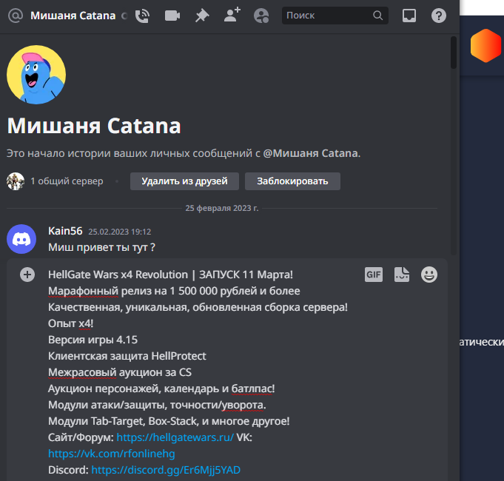Open the emoji picker
This screenshot has width=504, height=481.
(x=429, y=275)
